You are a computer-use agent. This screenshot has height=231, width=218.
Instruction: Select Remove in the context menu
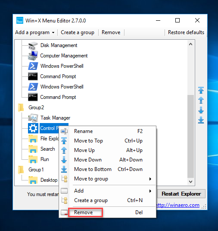pos(107,212)
